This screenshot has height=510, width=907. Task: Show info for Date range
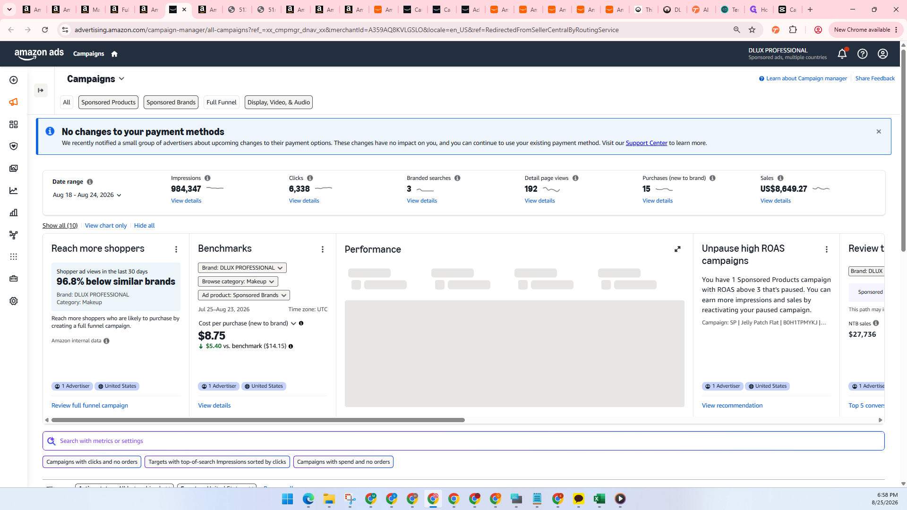tap(90, 182)
